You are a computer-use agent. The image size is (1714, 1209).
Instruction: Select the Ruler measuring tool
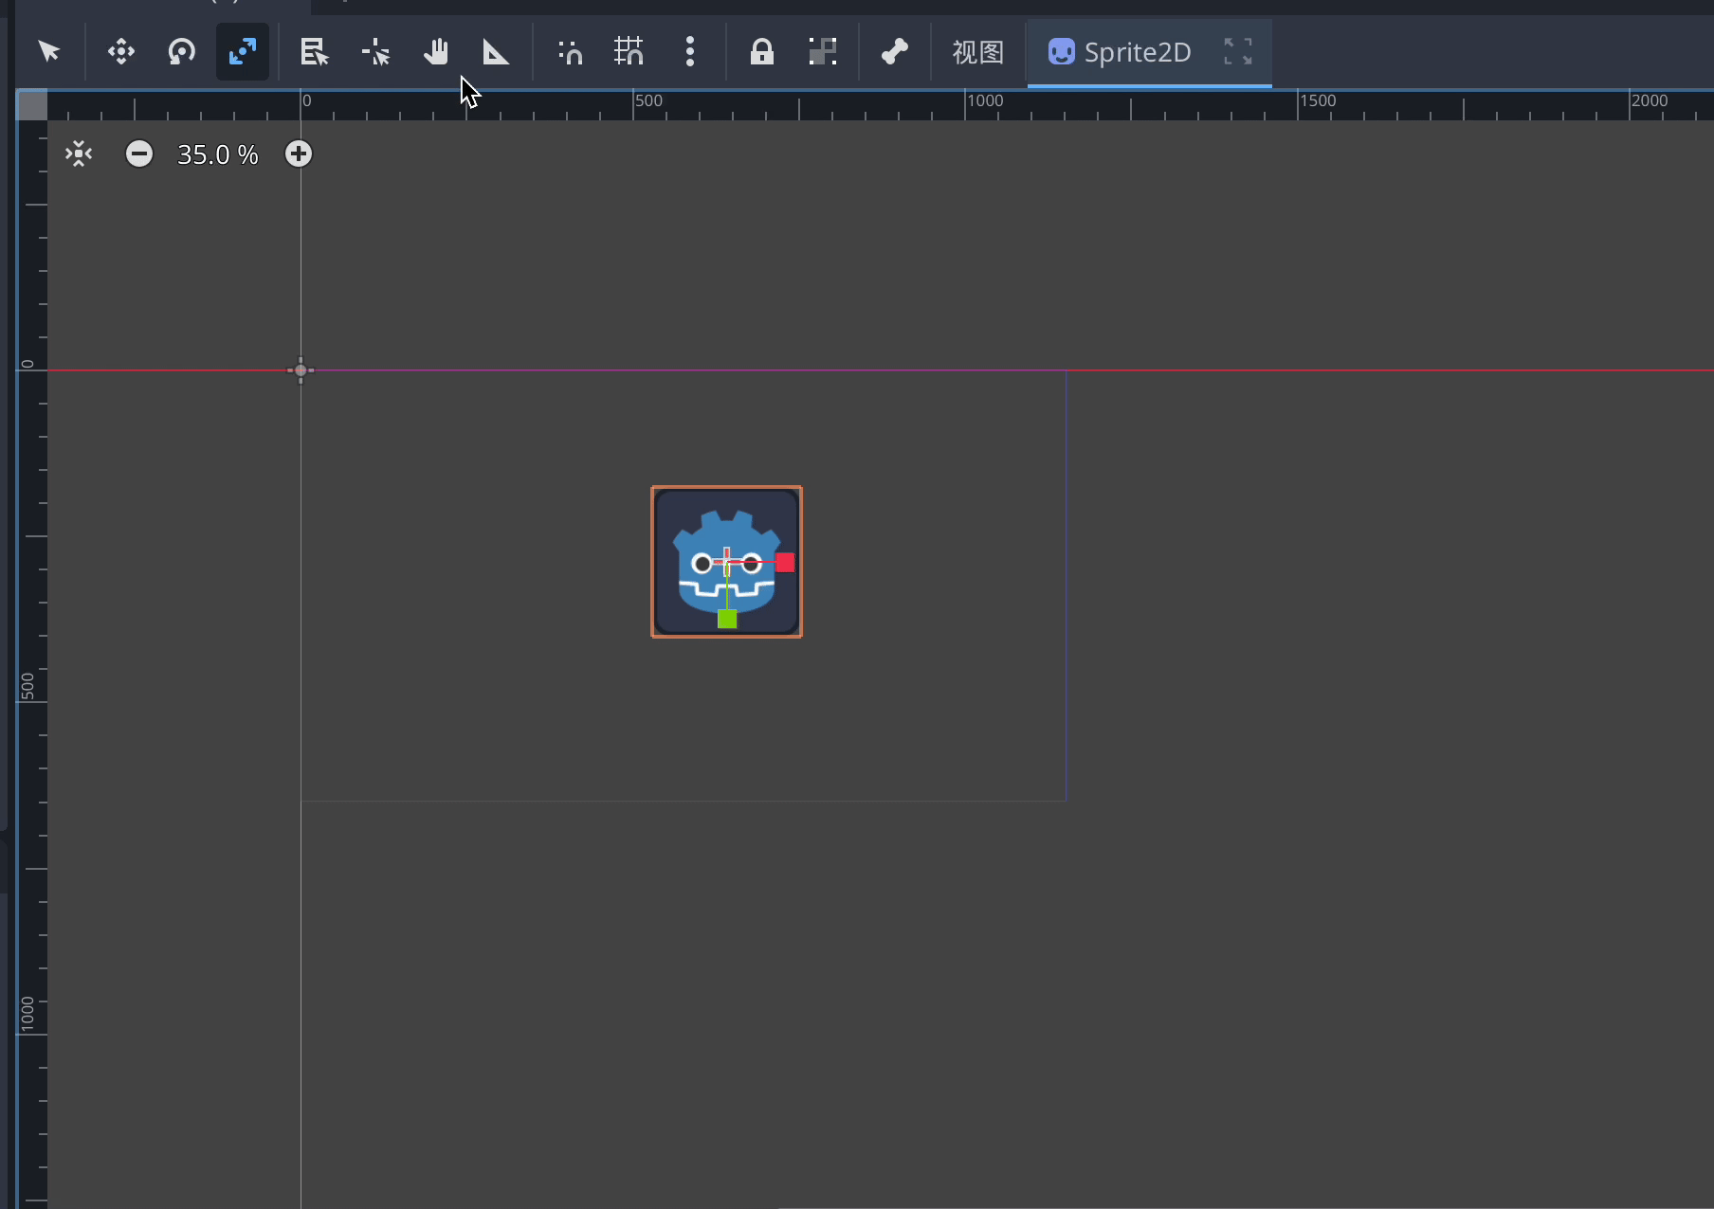click(x=496, y=51)
